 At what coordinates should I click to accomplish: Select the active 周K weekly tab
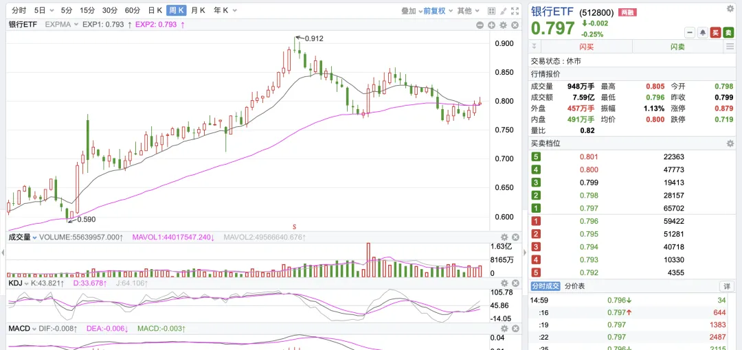point(177,10)
